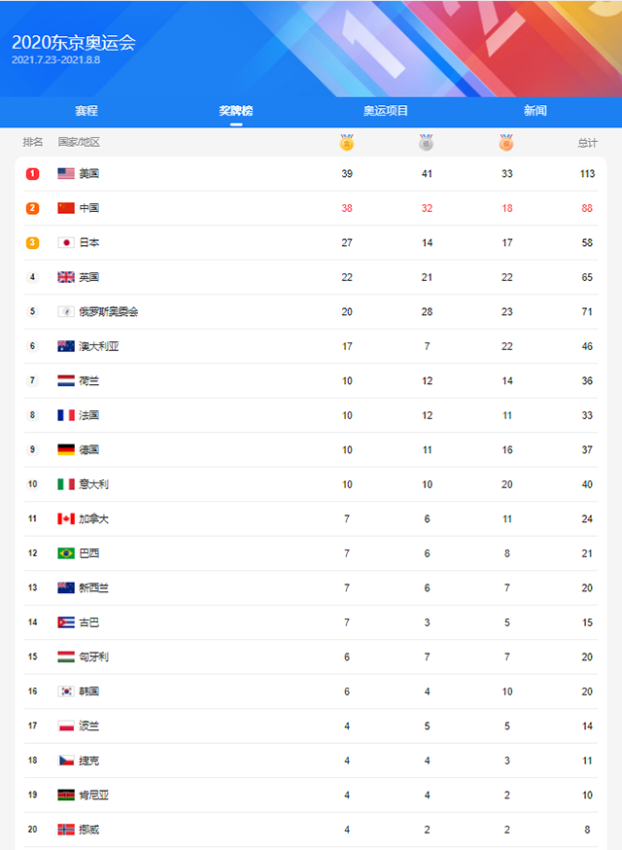The image size is (622, 850).
Task: Click the orange rank 2 badge
Action: click(33, 208)
